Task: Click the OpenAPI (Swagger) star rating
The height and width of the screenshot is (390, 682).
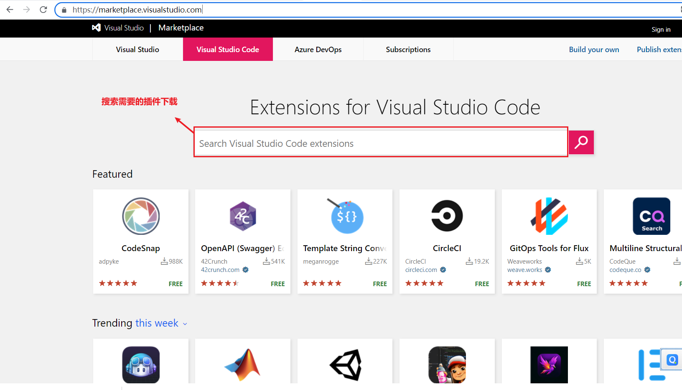Action: 220,283
